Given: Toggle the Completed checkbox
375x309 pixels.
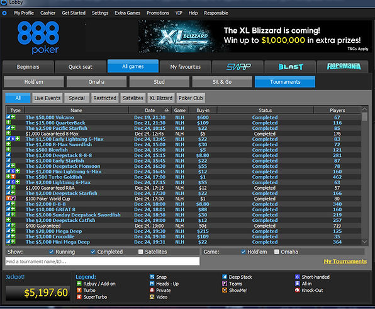Looking at the screenshot, I should [92, 252].
